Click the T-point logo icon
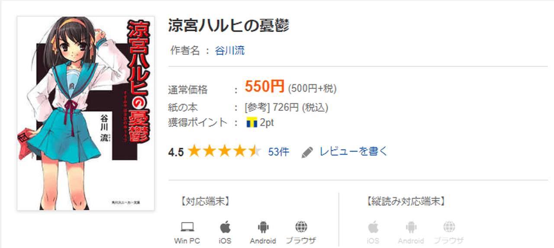Image resolution: width=554 pixels, height=248 pixels. [x=251, y=122]
